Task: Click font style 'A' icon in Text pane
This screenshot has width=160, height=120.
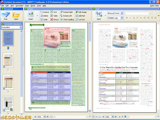Action: pos(119,117)
